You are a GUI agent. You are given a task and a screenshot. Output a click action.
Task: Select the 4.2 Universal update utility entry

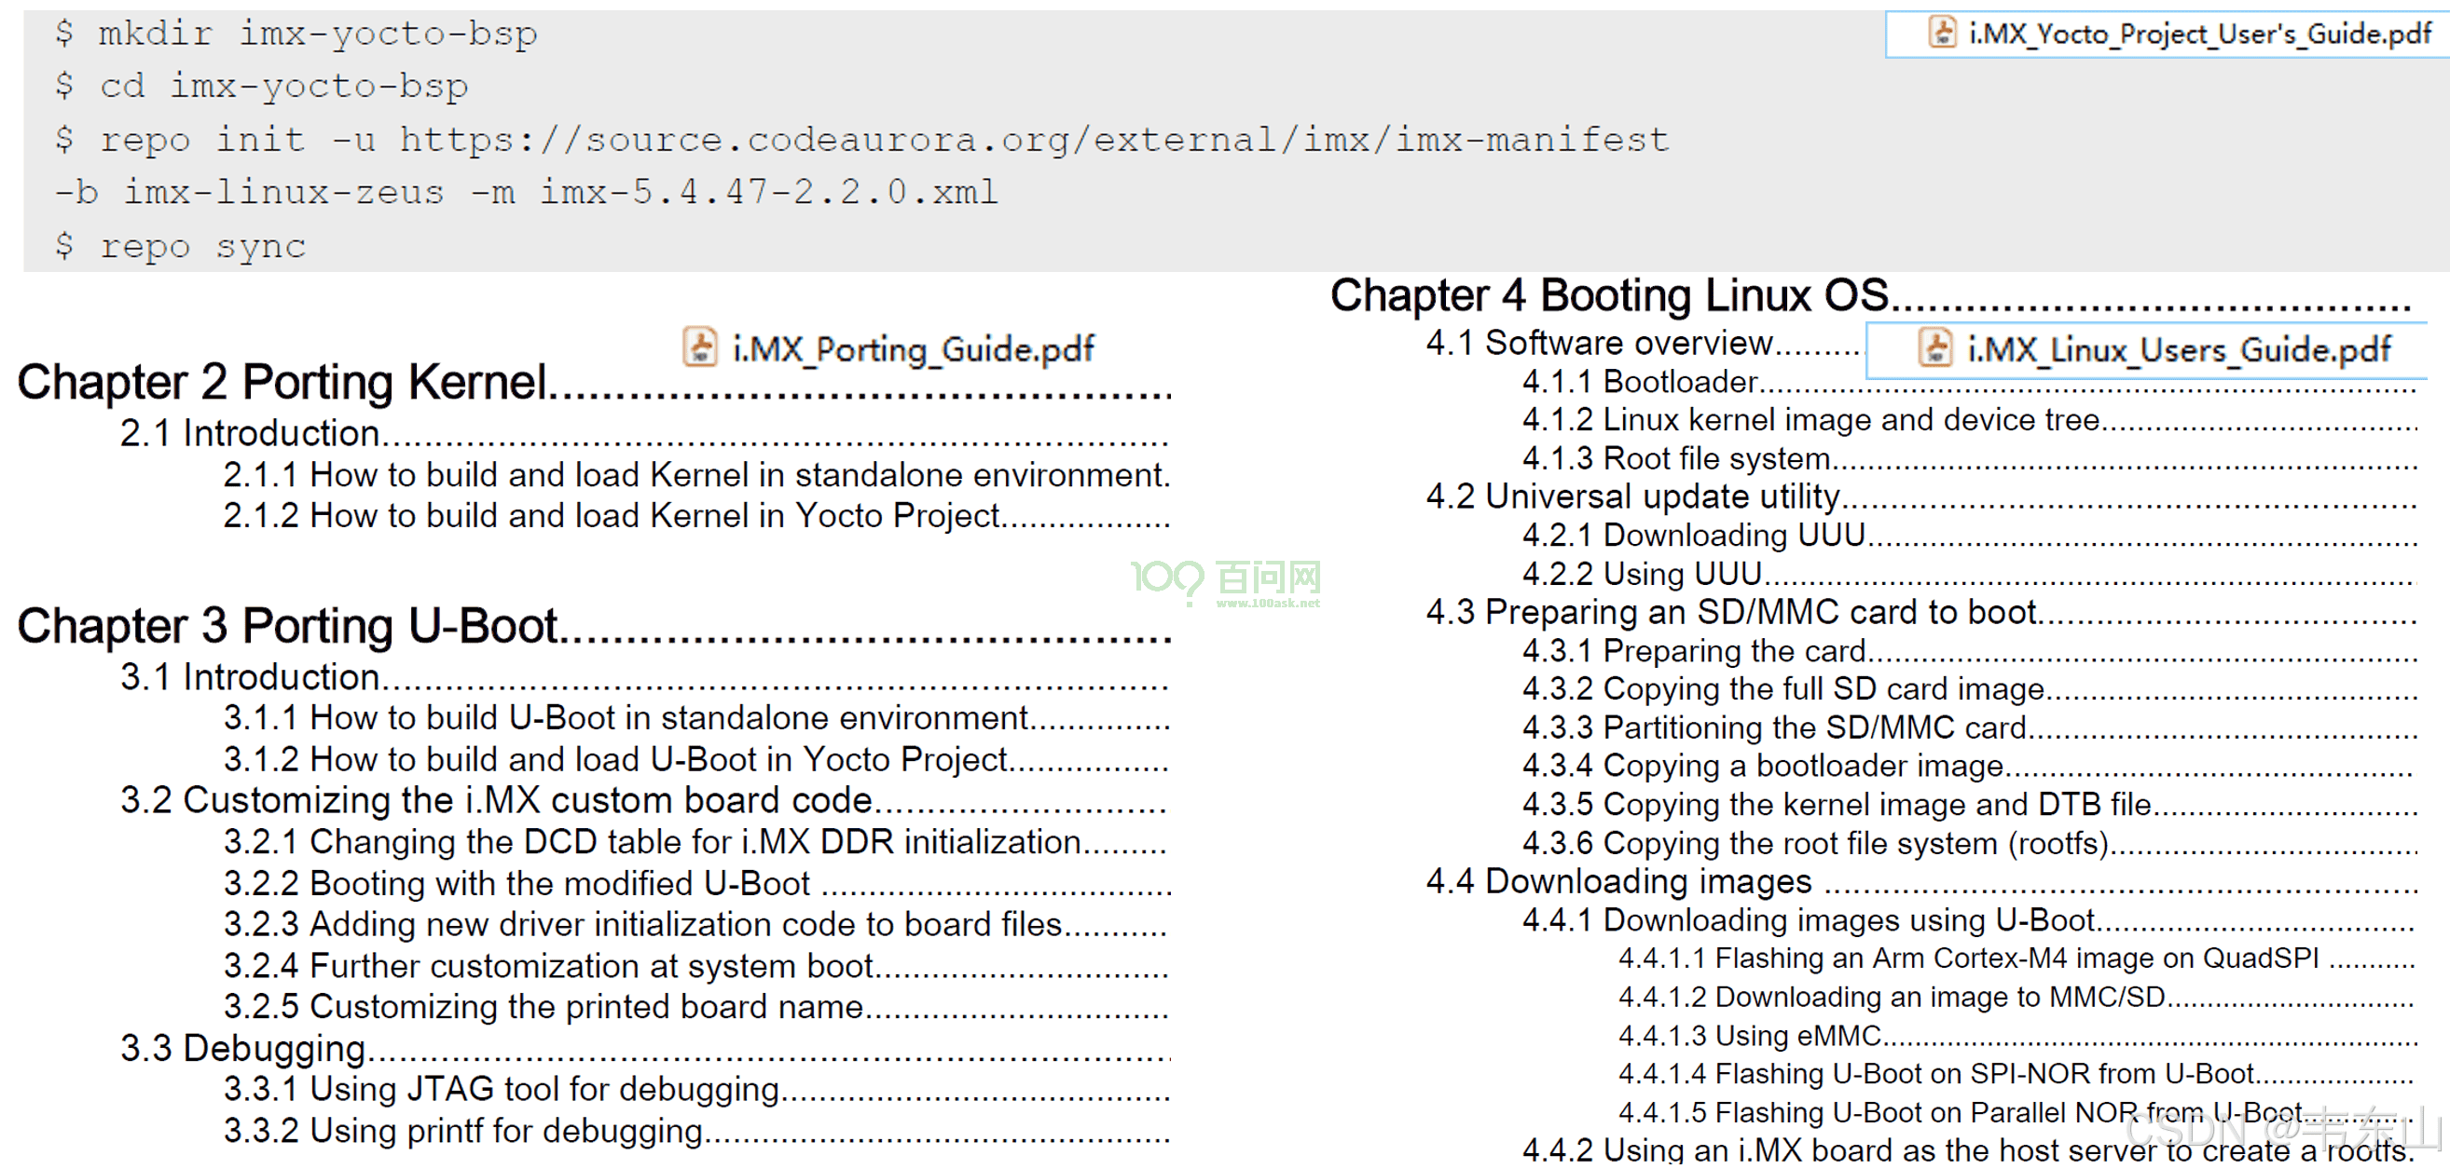coord(1633,497)
